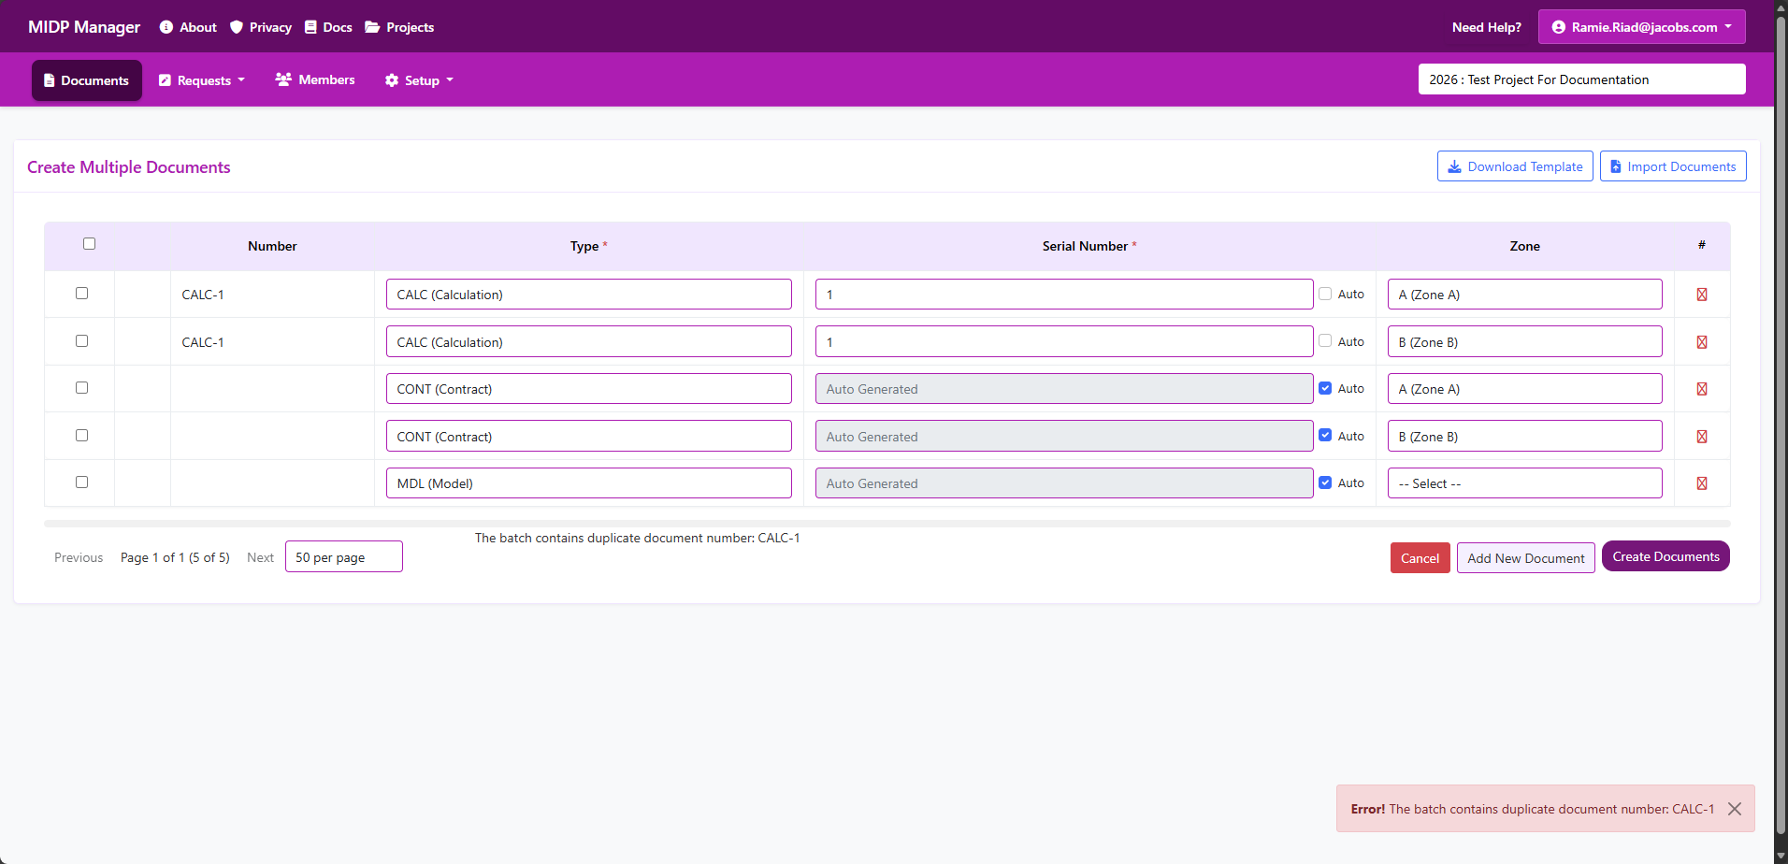Click Import Documents button
The image size is (1788, 864).
coord(1673,166)
